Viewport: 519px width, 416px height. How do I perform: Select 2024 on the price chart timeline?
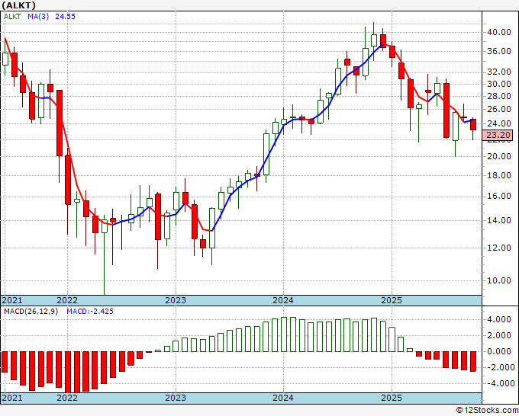coord(283,300)
